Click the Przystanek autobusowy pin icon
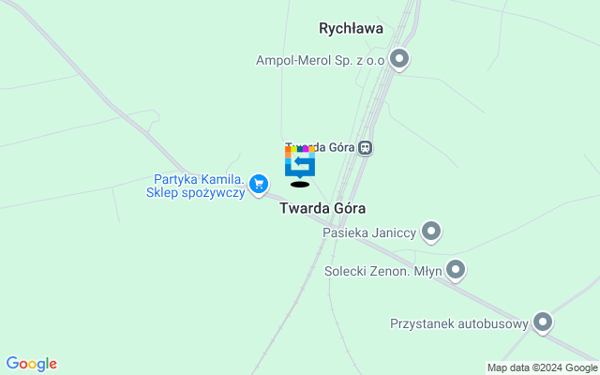This screenshot has height=375, width=600. (x=542, y=322)
